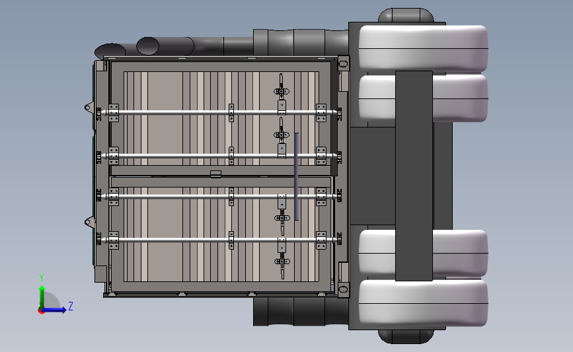Viewport: 573px width, 352px height.
Task: Select the thin purple vertical bar on the panel
Action: tap(296, 177)
